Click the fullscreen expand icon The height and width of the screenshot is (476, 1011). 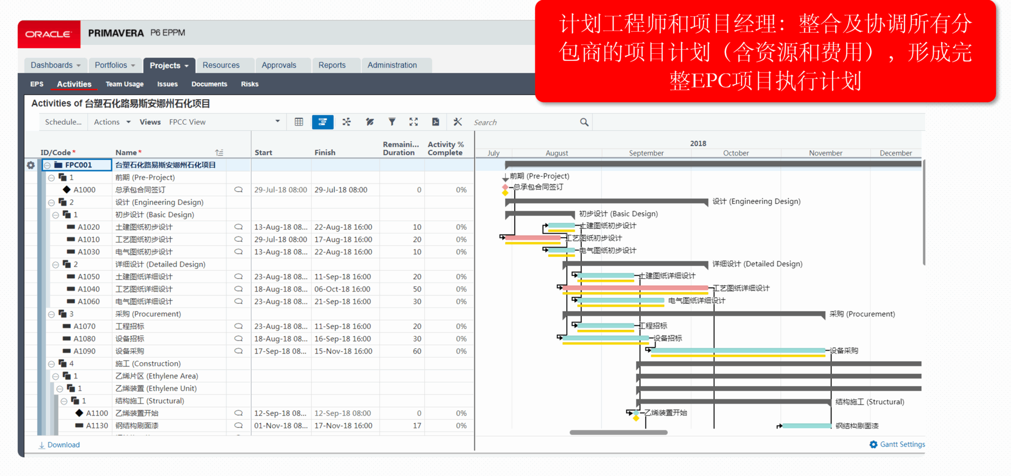pos(414,122)
